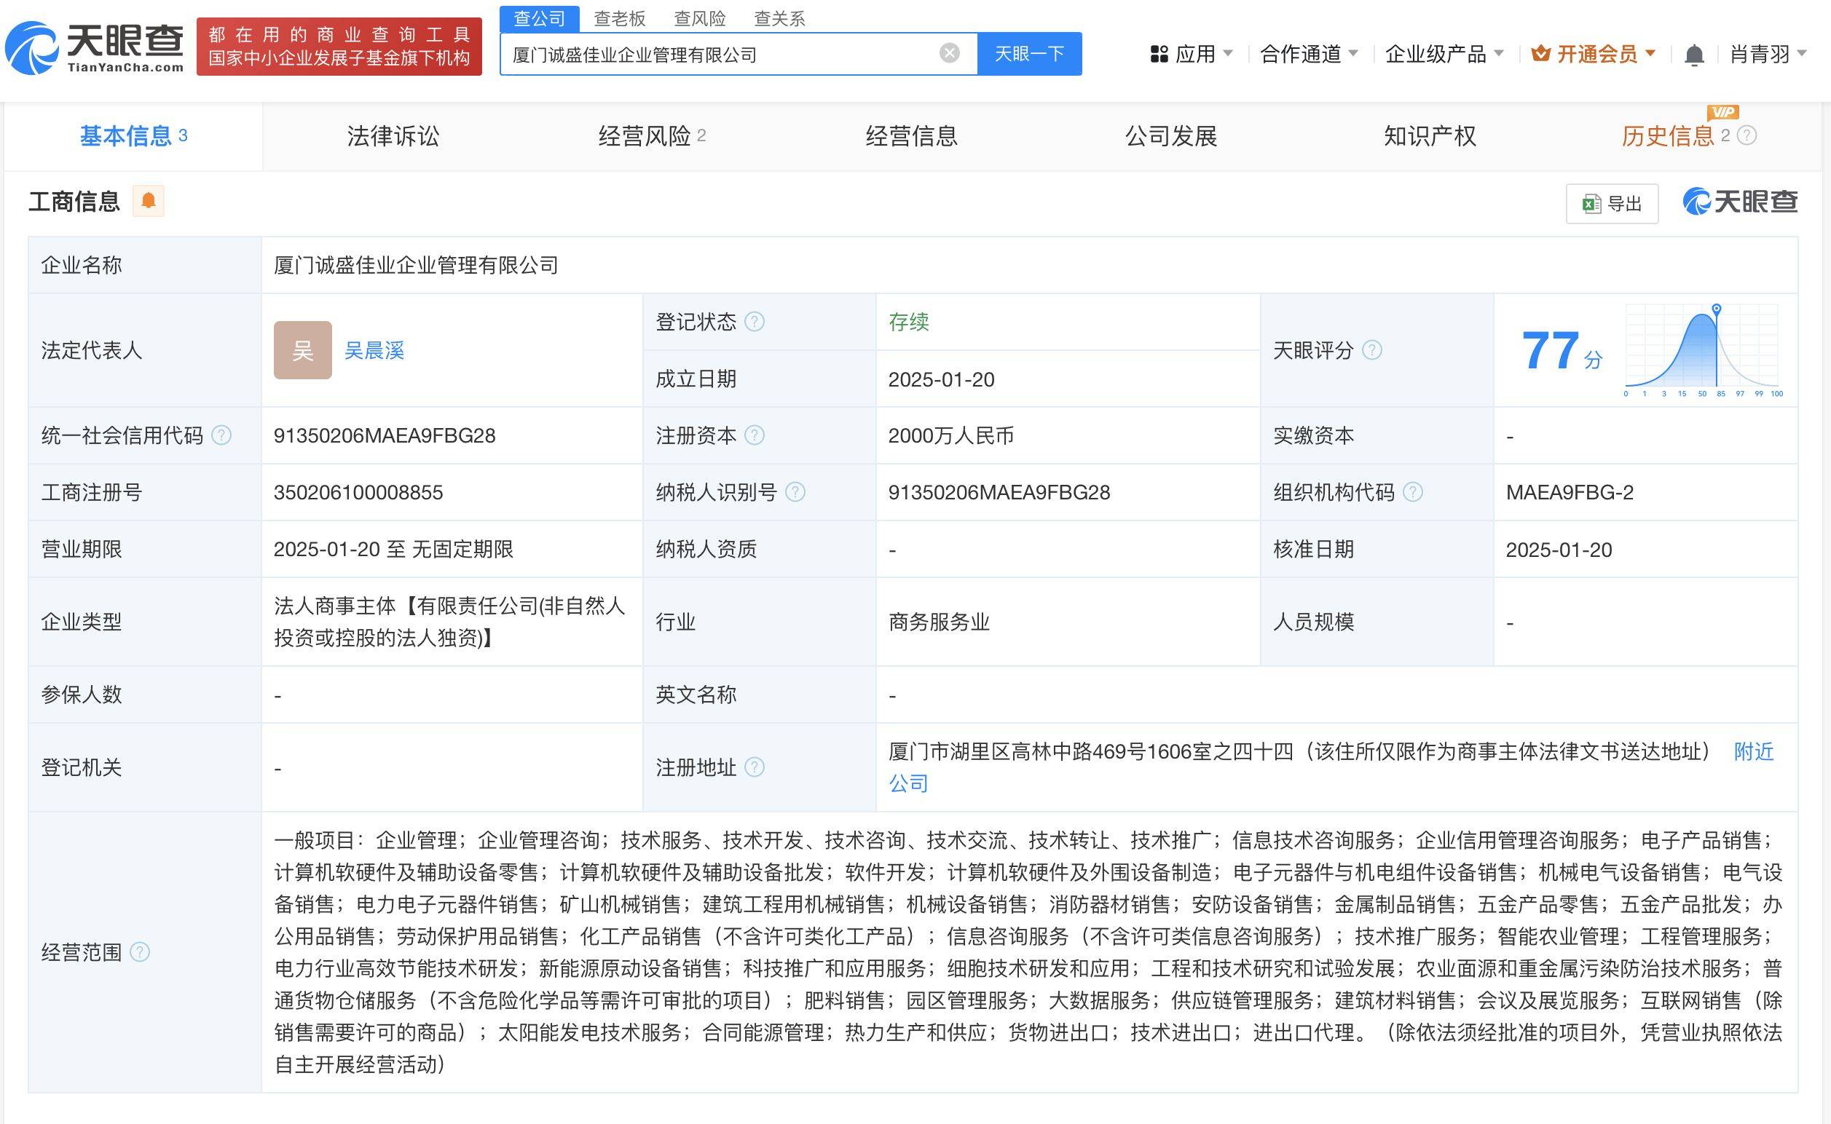Open the 应用 dropdown menu
Viewport: 1831px width, 1124px height.
pyautogui.click(x=1191, y=54)
